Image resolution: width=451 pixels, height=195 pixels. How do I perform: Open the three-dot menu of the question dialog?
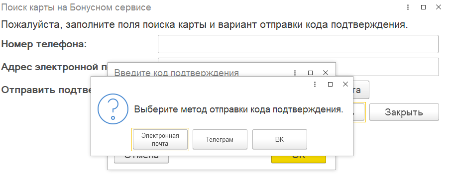pyautogui.click(x=315, y=84)
